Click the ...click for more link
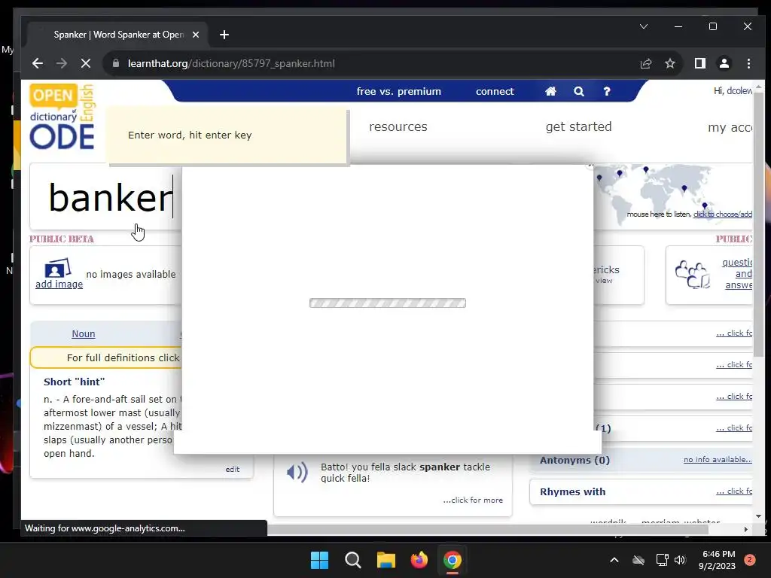 [473, 500]
